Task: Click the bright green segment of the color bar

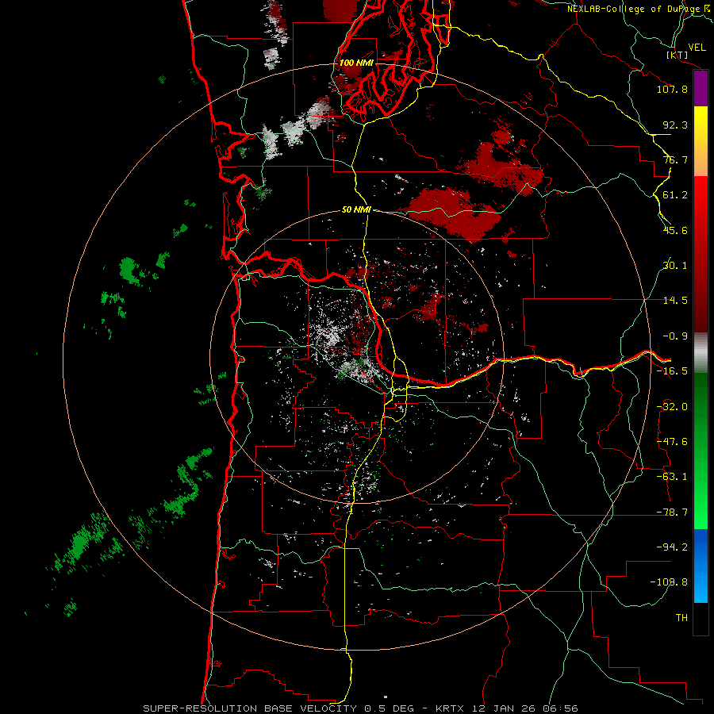Action: coord(701,451)
